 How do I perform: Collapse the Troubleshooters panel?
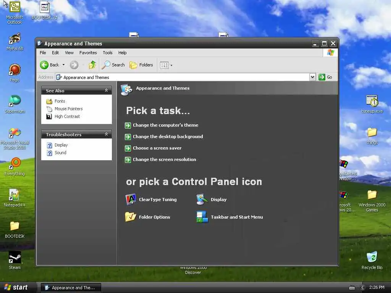point(106,134)
